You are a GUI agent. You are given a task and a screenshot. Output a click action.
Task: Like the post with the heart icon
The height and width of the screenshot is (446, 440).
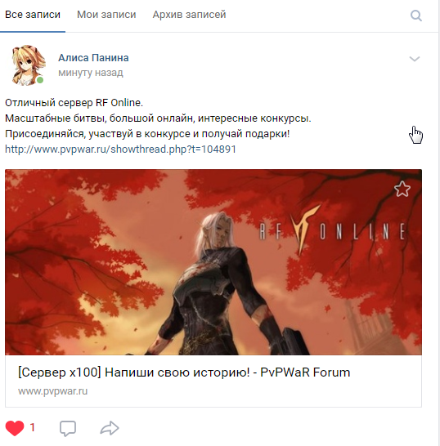(x=15, y=428)
